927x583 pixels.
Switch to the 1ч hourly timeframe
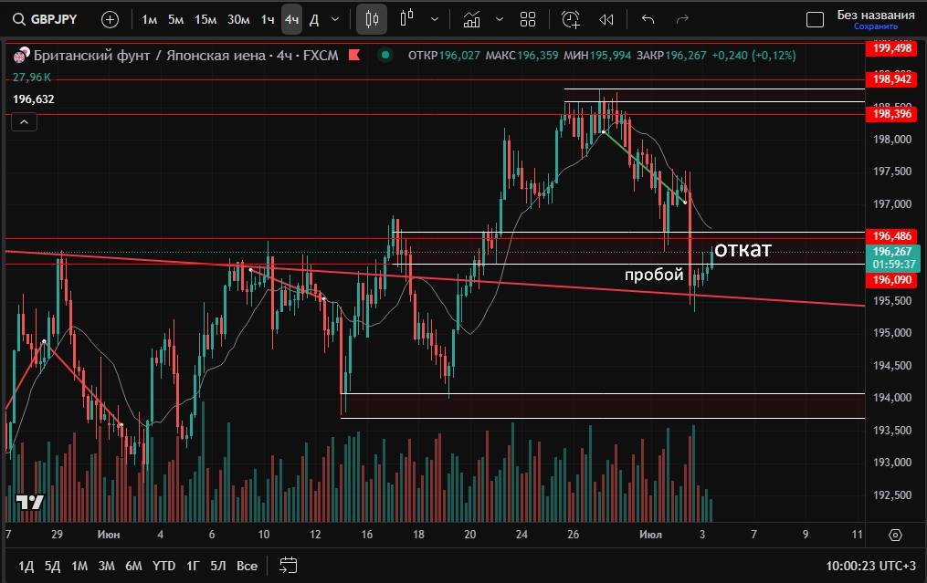[x=268, y=19]
